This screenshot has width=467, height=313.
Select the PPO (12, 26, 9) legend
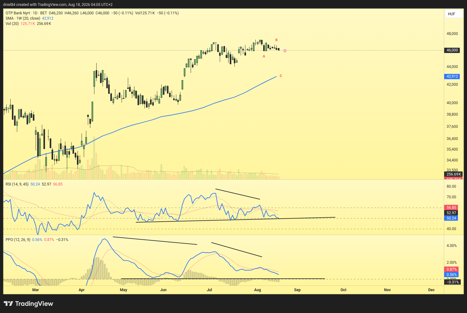coord(18,240)
